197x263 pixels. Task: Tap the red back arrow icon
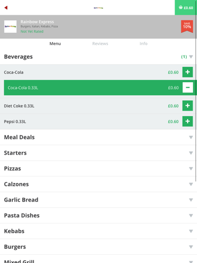[x=6, y=8]
